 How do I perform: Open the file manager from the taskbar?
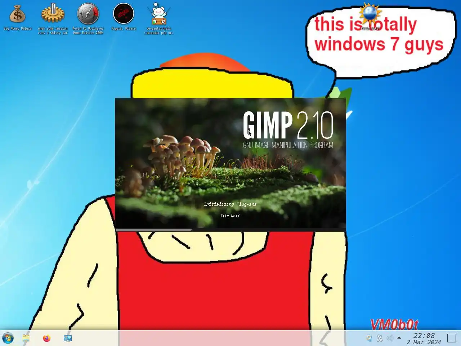click(26, 338)
